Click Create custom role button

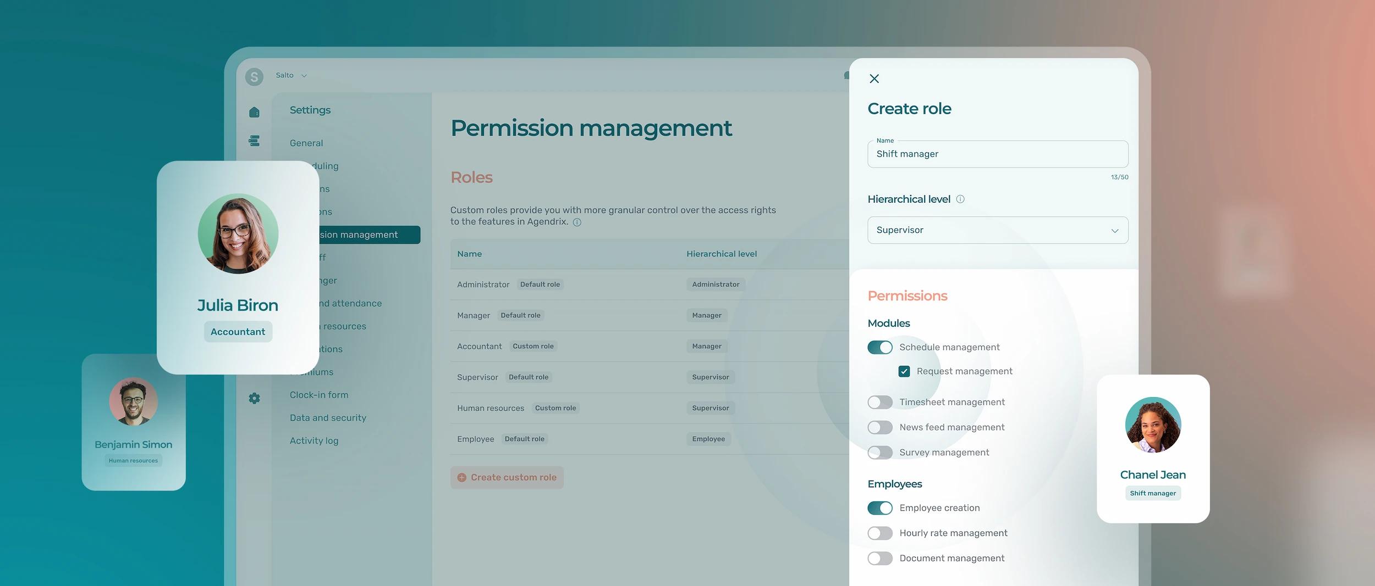coord(507,478)
